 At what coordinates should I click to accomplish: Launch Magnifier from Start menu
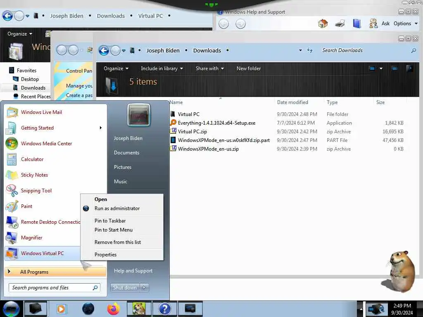(x=31, y=237)
